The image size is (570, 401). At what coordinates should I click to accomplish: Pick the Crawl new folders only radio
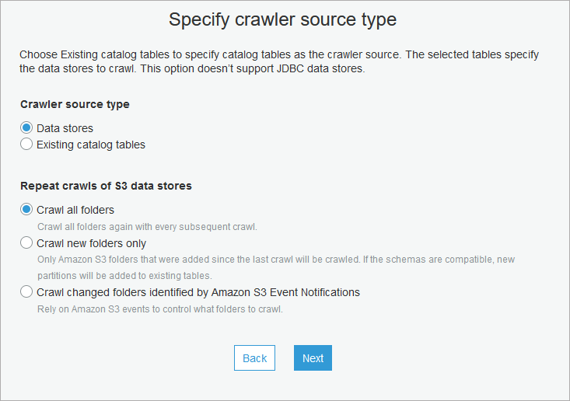pyautogui.click(x=26, y=243)
